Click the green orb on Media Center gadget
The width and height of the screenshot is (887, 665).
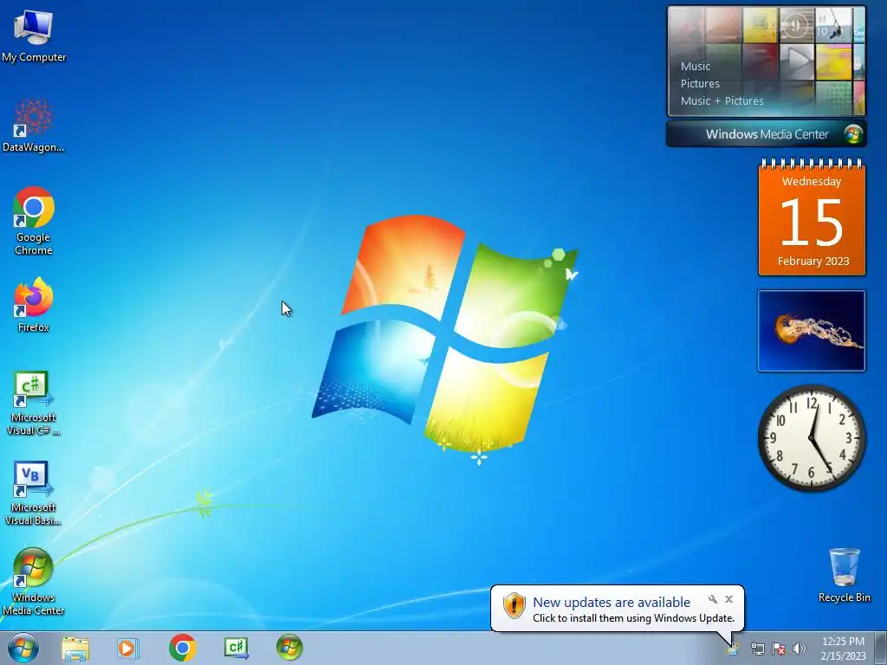pyautogui.click(x=852, y=134)
